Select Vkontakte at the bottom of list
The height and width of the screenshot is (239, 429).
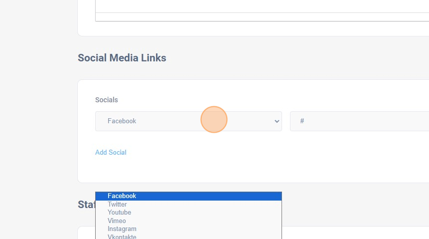(122, 237)
